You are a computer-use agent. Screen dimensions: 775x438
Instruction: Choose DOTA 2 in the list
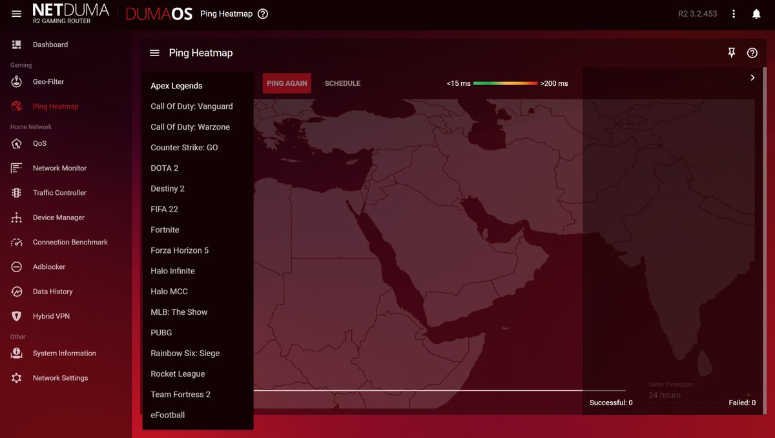click(x=198, y=168)
